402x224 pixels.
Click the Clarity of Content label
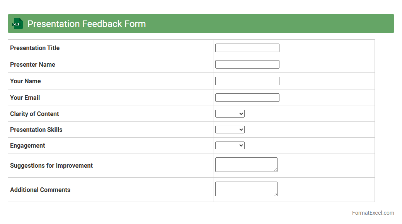click(34, 114)
